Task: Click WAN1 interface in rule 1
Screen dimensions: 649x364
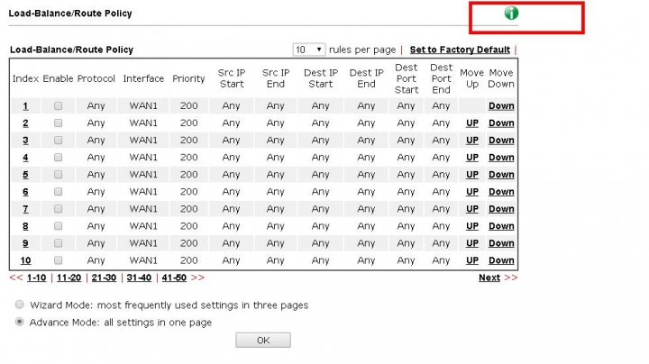Action: [143, 106]
